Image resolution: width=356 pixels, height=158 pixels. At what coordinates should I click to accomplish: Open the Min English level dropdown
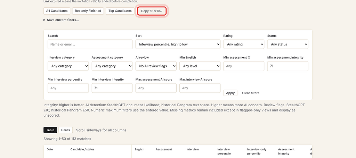(x=200, y=66)
